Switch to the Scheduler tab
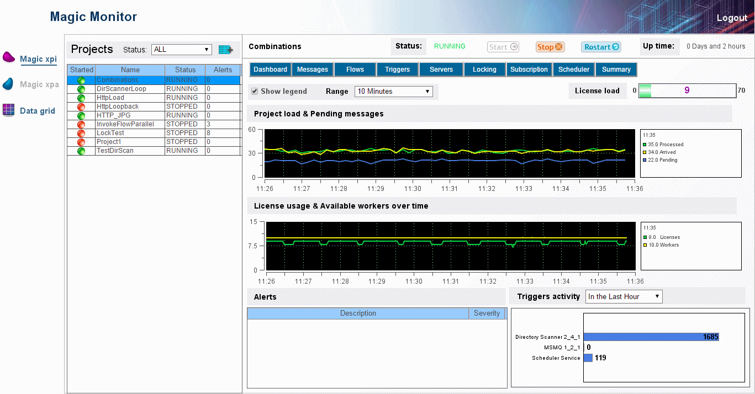The width and height of the screenshot is (755, 394). (x=574, y=70)
